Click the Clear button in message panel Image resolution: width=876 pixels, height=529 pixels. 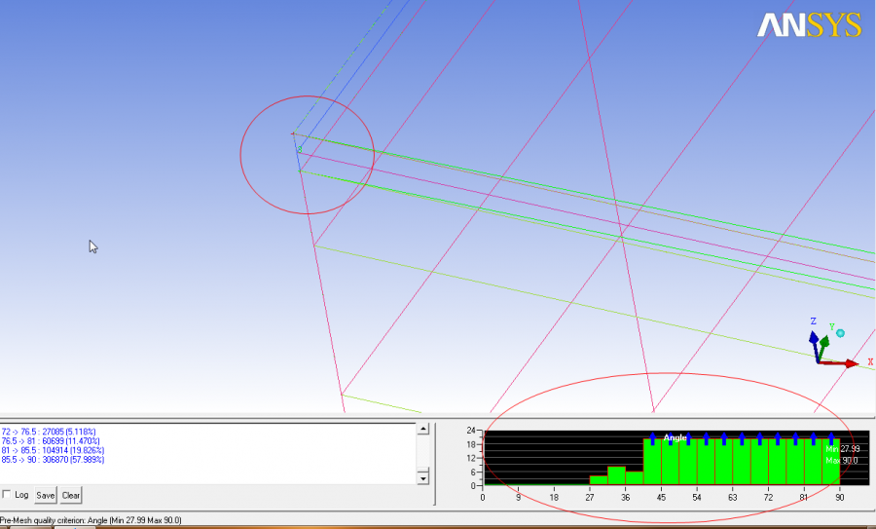[71, 496]
